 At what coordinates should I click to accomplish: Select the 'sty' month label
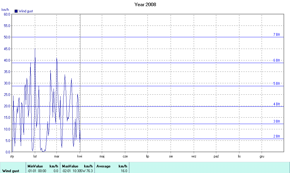12,157
